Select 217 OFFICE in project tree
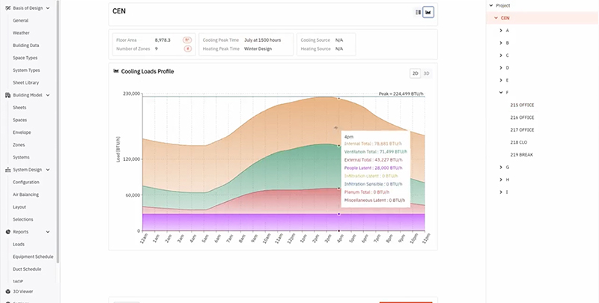599x303 pixels. 522,129
